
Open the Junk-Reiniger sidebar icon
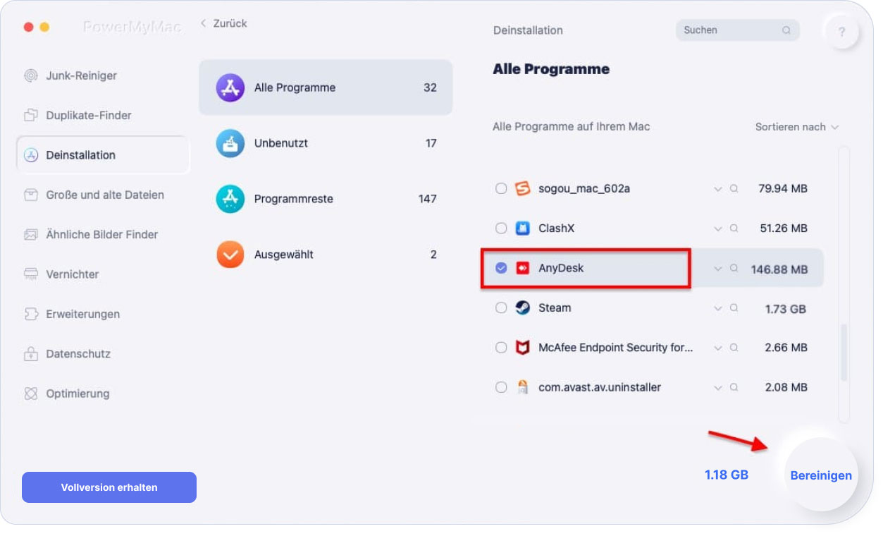[x=31, y=75]
